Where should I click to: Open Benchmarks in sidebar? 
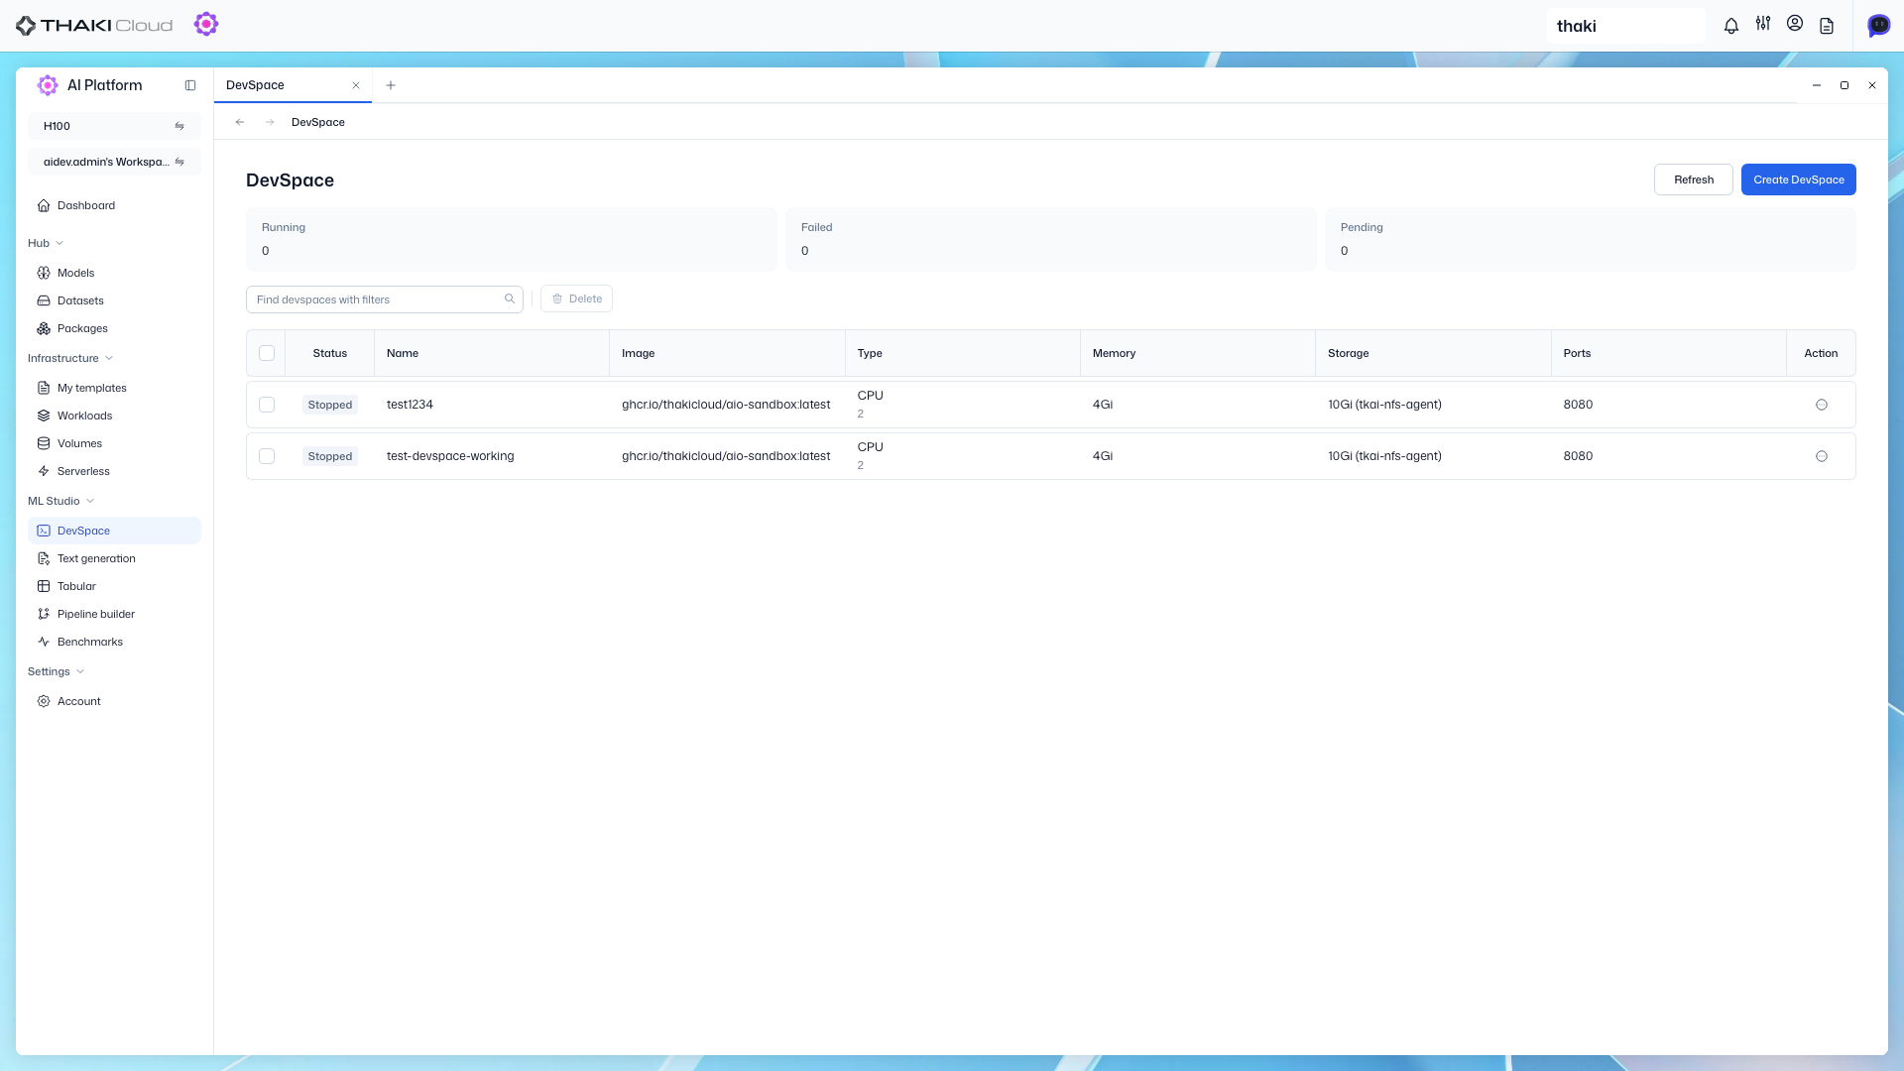point(114,642)
